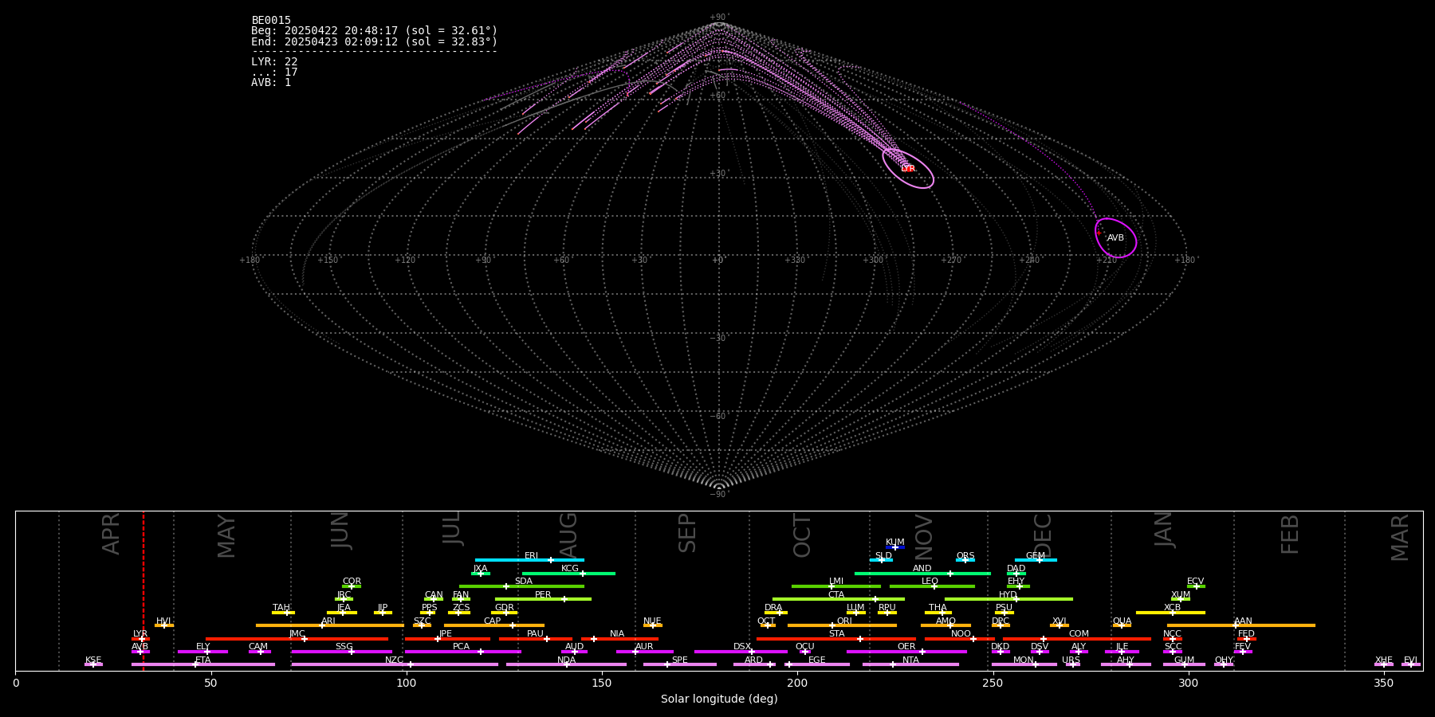The width and height of the screenshot is (1435, 717).
Task: Click the AUG month label in timeline
Action: (x=568, y=535)
